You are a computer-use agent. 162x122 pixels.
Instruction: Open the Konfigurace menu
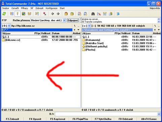coord(52,8)
